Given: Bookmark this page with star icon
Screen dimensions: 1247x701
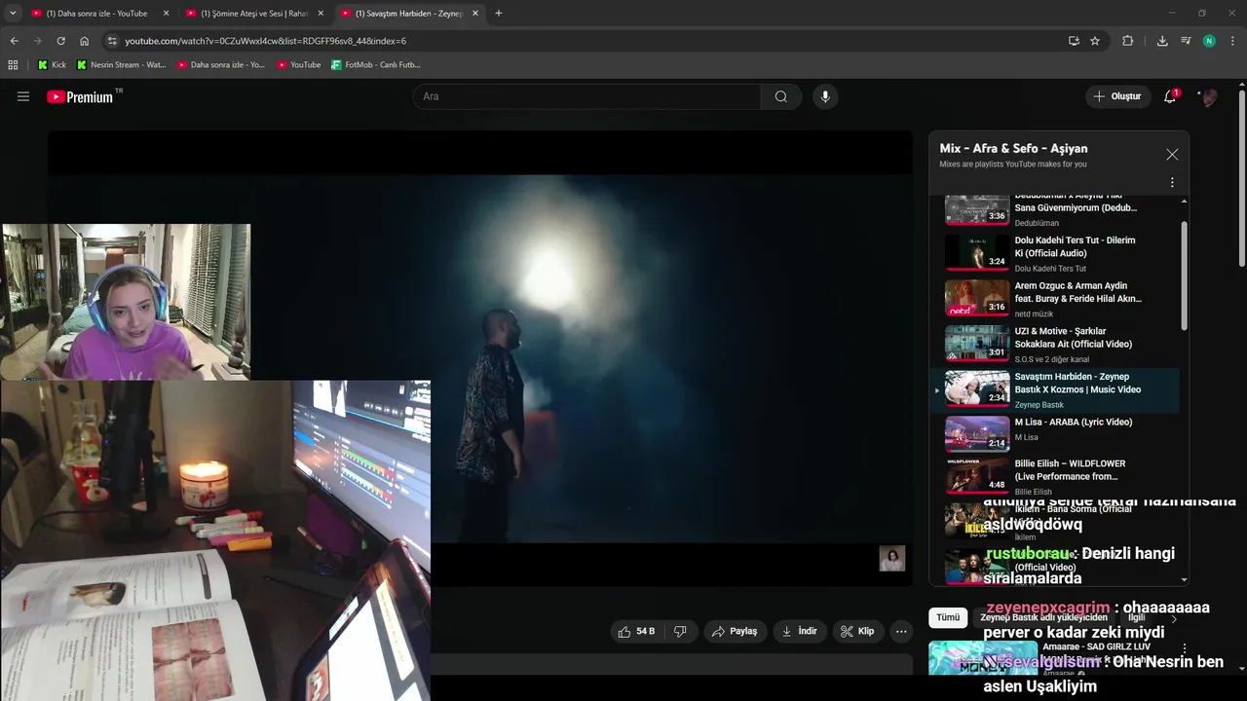Looking at the screenshot, I should coord(1095,41).
